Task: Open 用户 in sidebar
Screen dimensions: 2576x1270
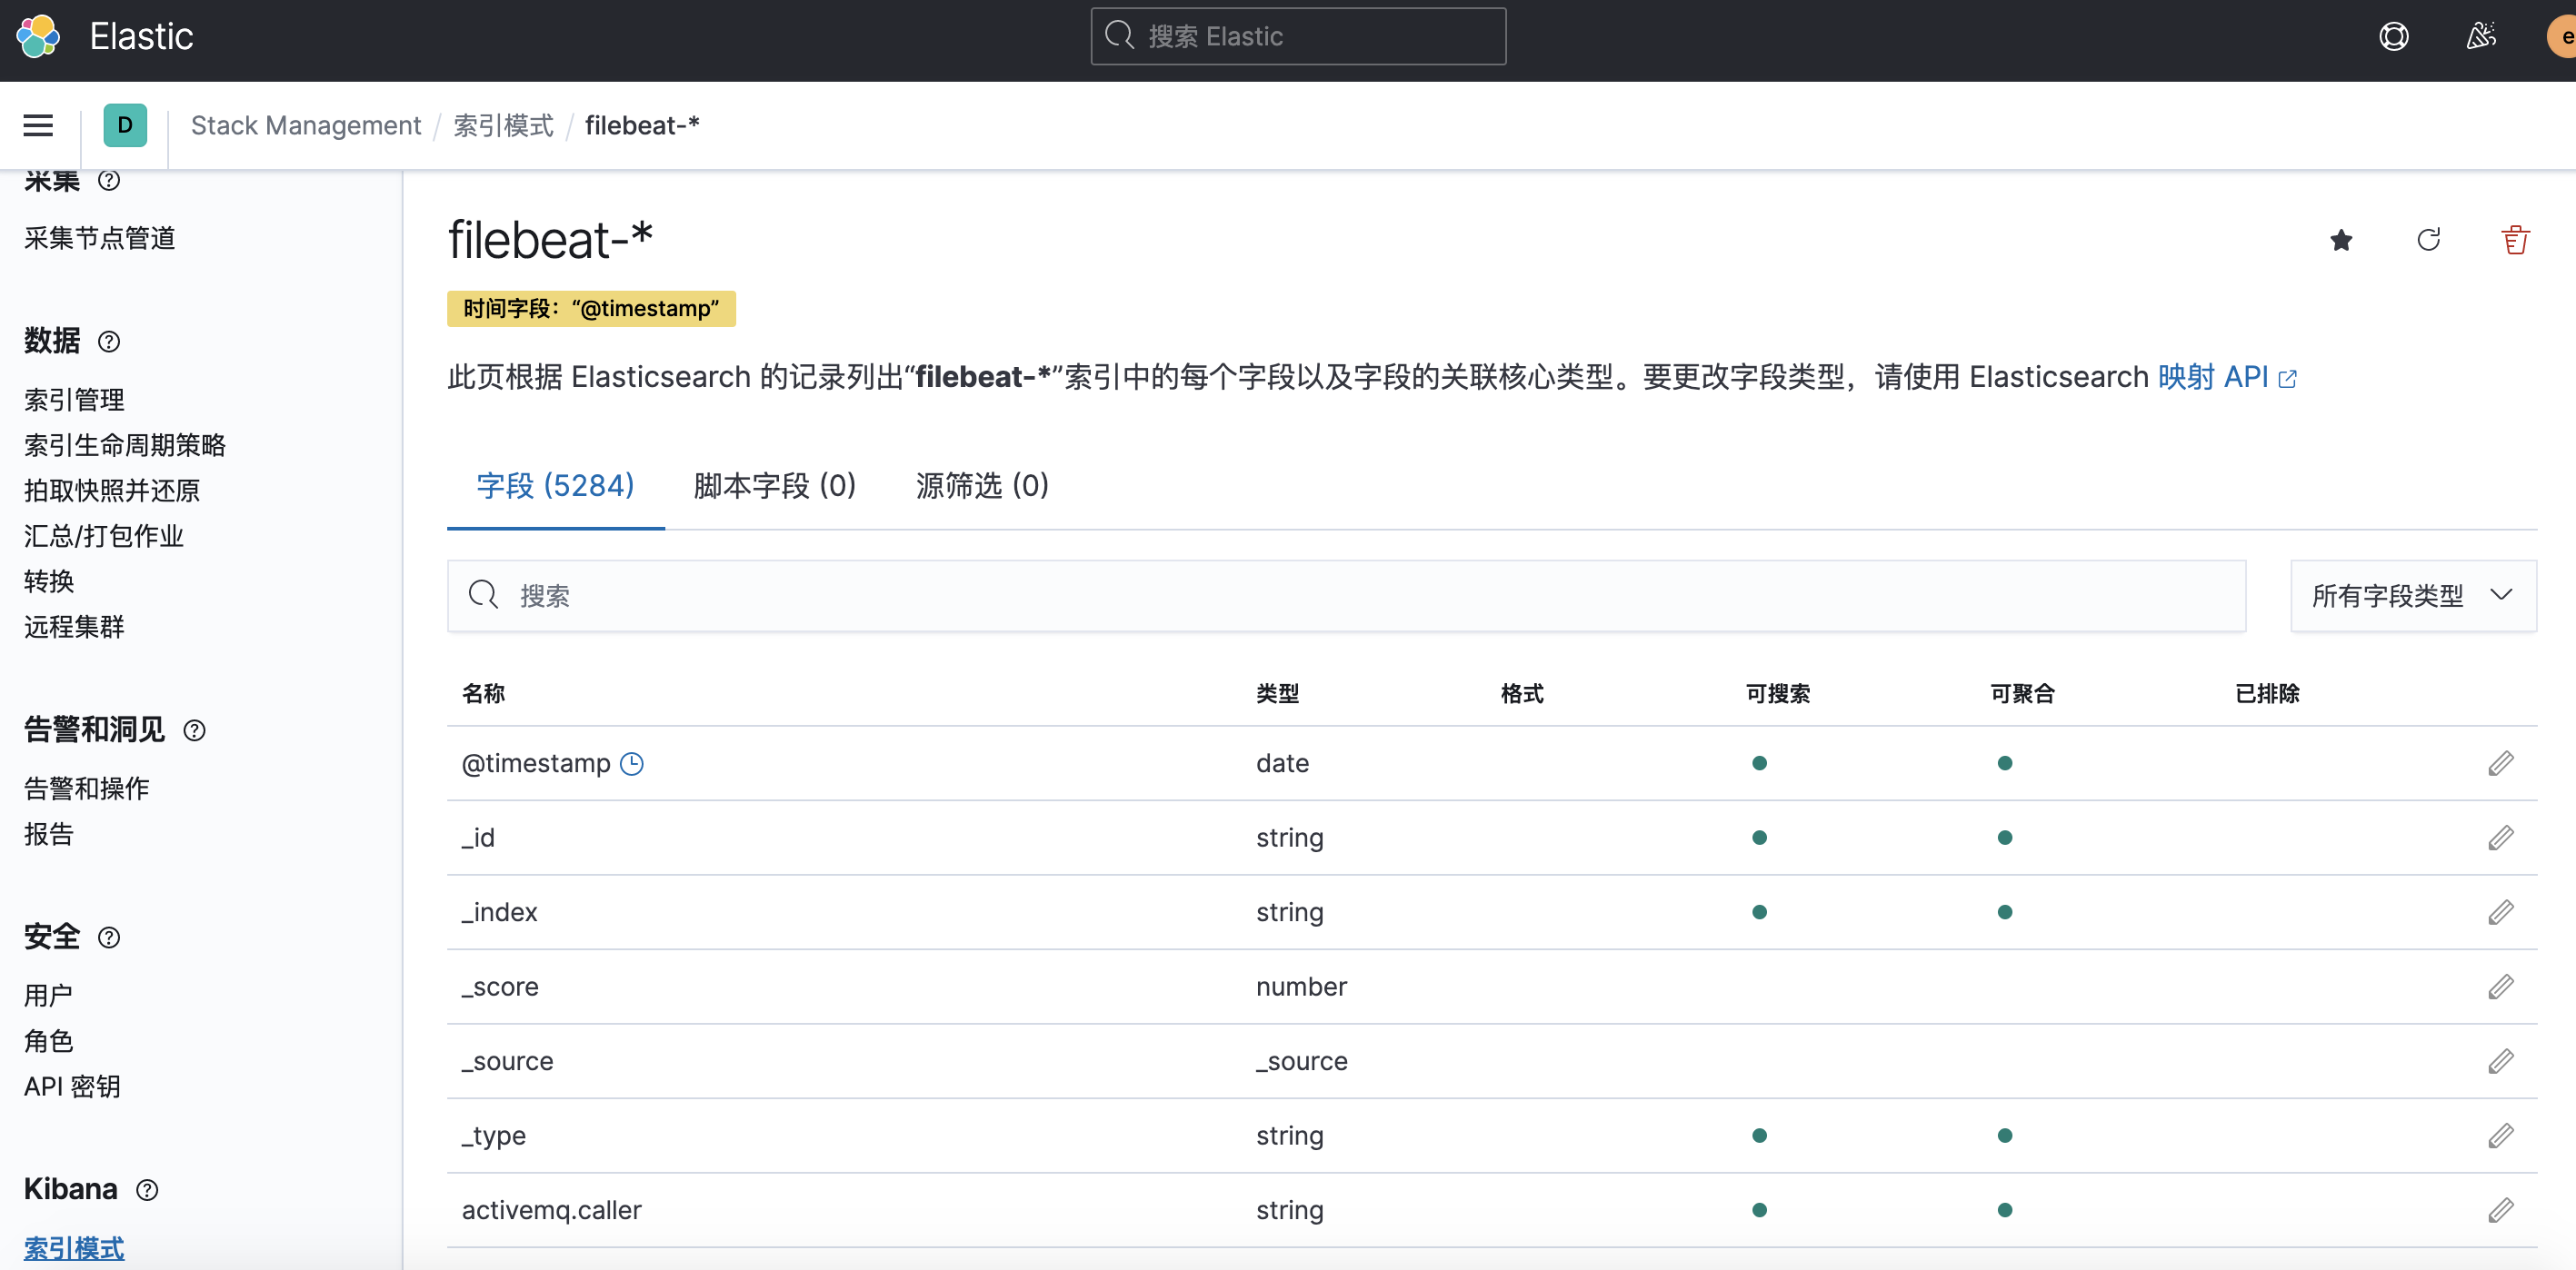Action: click(x=49, y=996)
